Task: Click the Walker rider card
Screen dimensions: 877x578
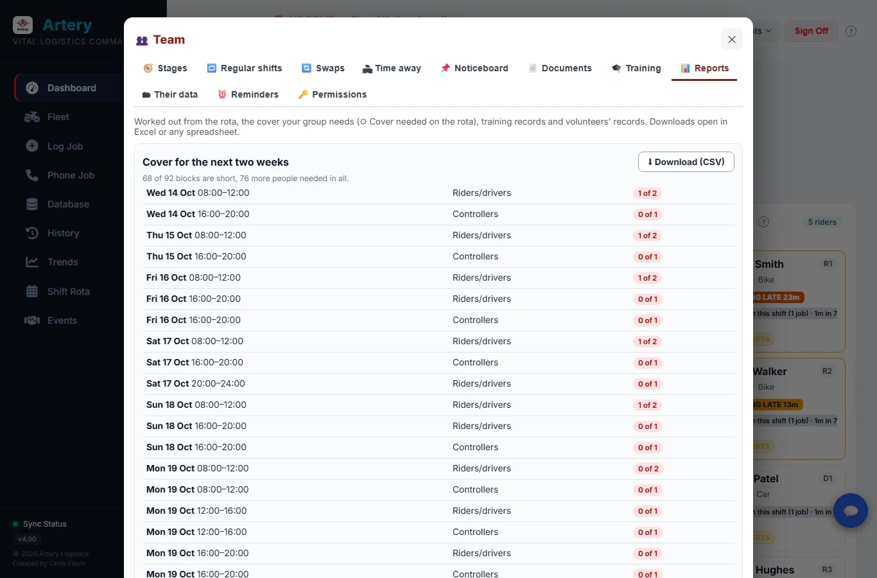Action: coord(799,408)
